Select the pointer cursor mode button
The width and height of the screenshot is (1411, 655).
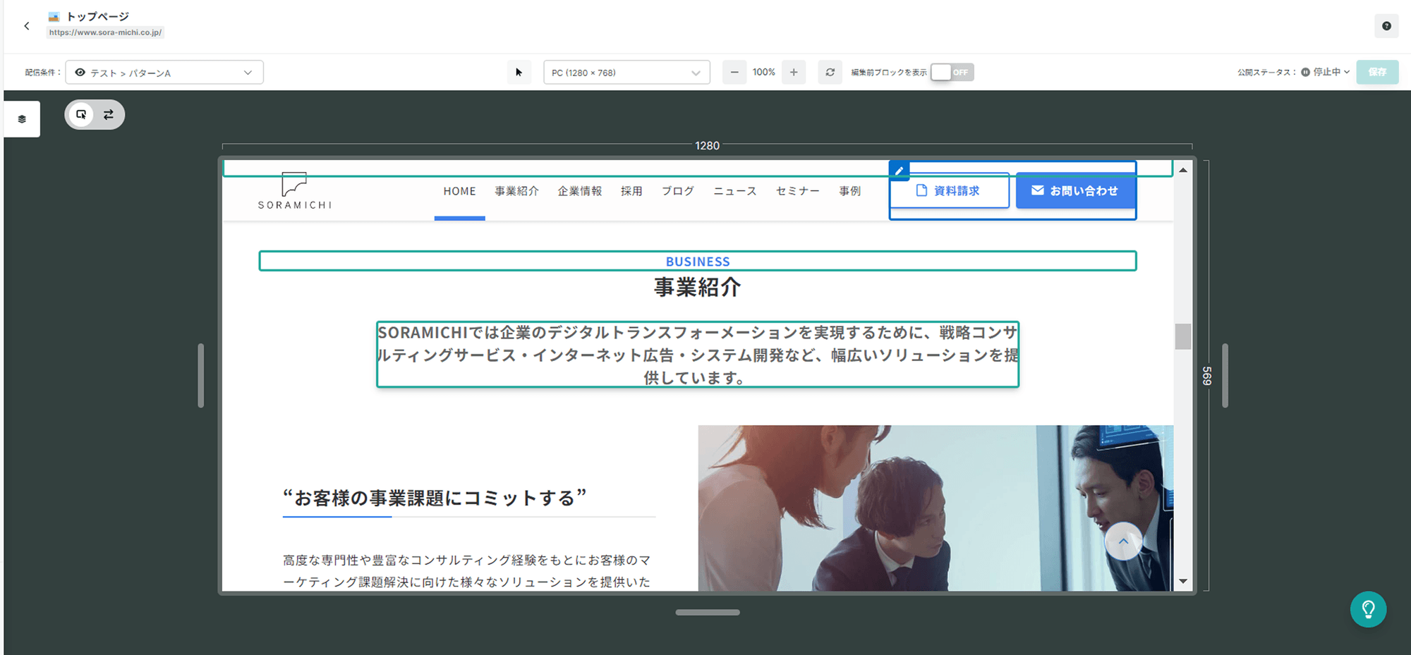click(519, 73)
